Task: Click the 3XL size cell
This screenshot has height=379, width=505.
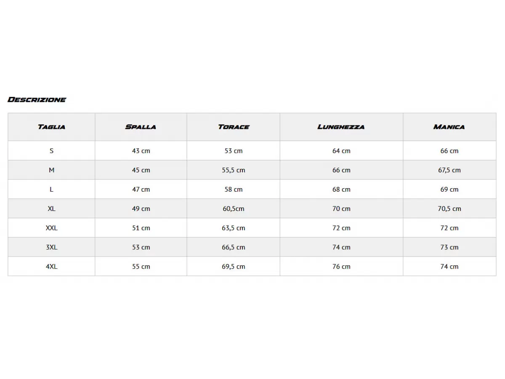Action: (51, 248)
